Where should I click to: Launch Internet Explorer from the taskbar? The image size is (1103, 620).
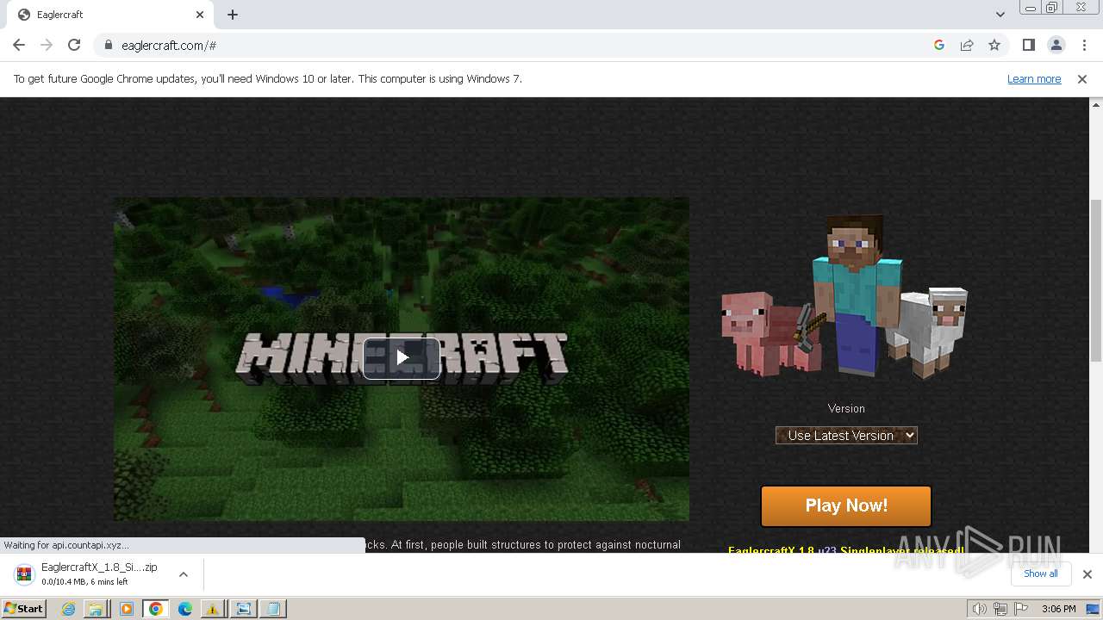click(x=69, y=609)
